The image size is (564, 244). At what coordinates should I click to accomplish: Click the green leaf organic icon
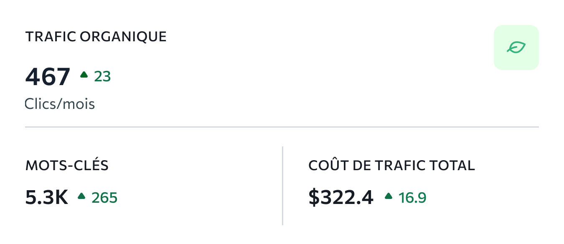516,47
